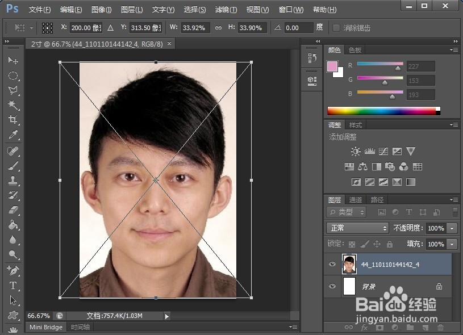Select the Clone Stamp tool
The image size is (463, 335).
(x=13, y=181)
